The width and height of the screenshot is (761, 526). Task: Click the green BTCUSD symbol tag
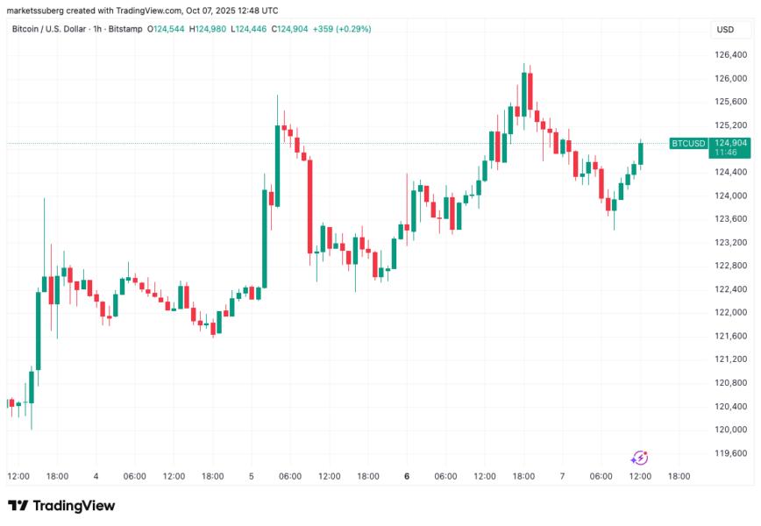(x=687, y=143)
